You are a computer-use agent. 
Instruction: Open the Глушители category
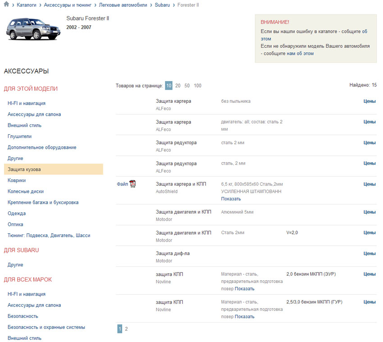point(19,136)
